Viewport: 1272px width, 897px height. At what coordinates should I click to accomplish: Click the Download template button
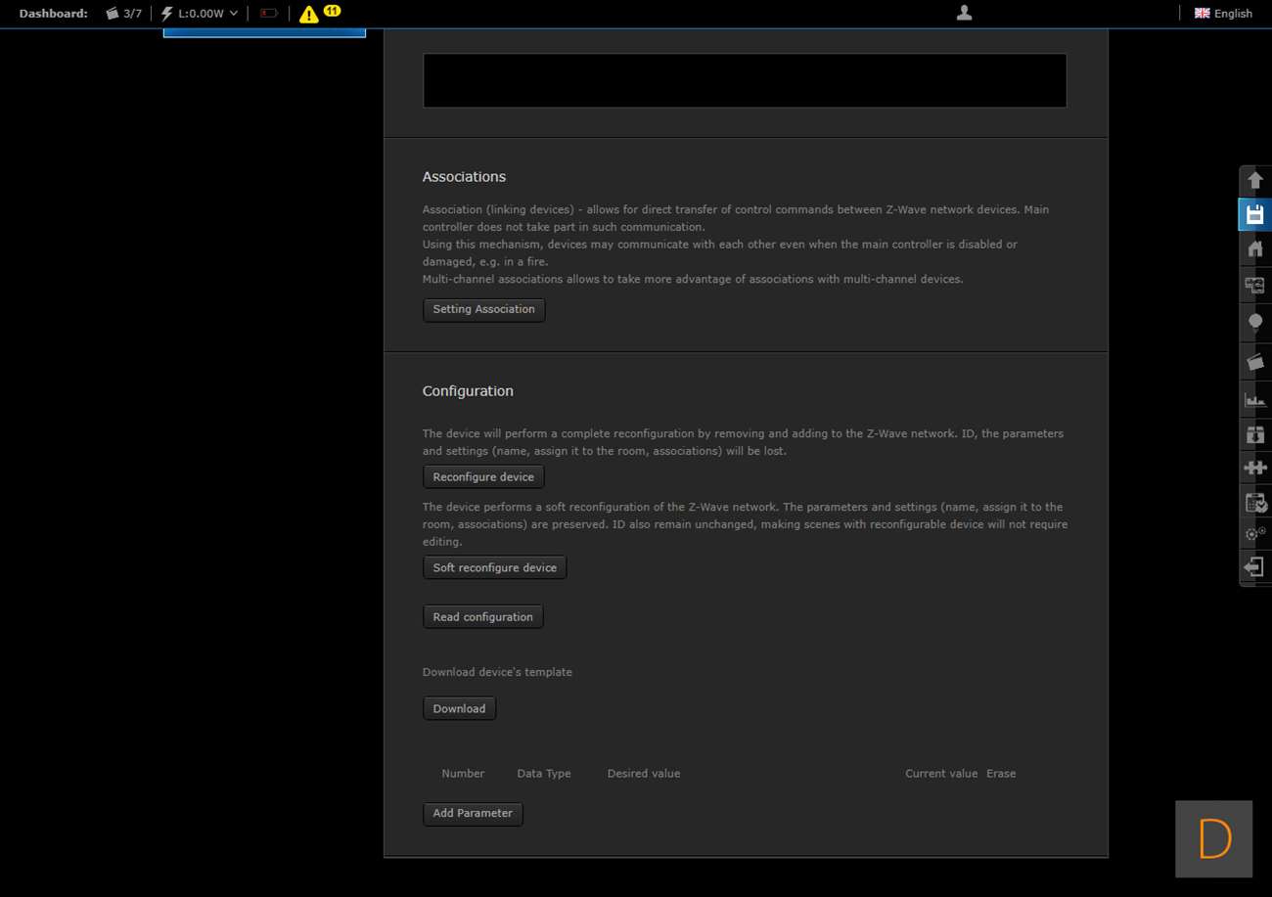[459, 709]
